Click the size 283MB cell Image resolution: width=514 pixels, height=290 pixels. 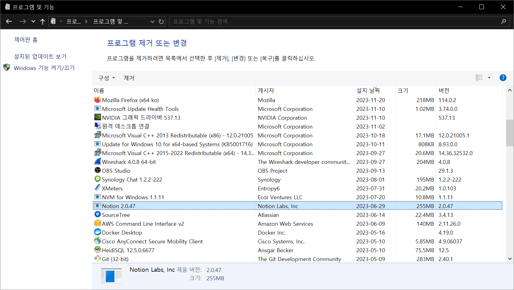[x=425, y=259]
